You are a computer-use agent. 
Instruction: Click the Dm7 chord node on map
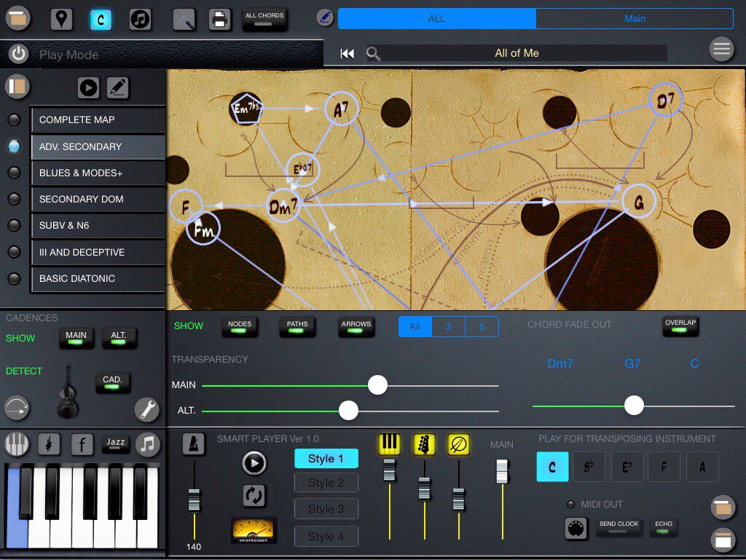tap(283, 206)
